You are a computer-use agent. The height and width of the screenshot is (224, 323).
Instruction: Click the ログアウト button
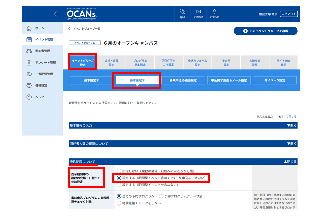(289, 14)
